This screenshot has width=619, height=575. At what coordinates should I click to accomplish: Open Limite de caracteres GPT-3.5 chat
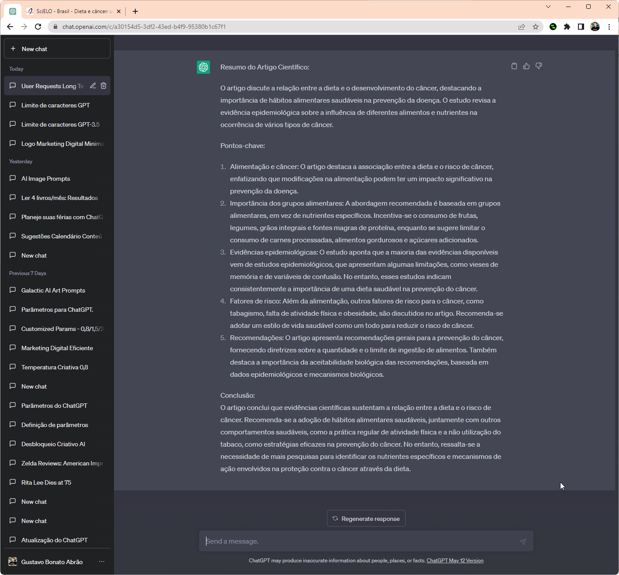tap(57, 124)
